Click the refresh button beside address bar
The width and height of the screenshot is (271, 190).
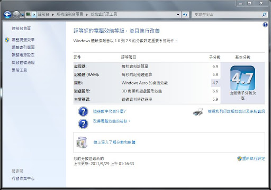[x=185, y=15]
